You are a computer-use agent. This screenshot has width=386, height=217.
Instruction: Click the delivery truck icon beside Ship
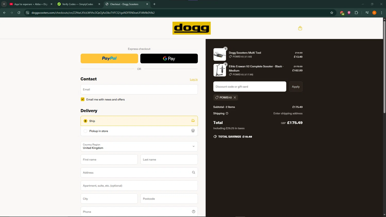click(193, 121)
